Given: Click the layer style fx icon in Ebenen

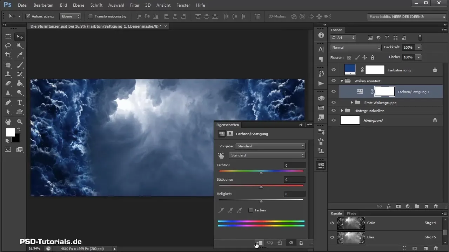Looking at the screenshot, I should [x=389, y=206].
